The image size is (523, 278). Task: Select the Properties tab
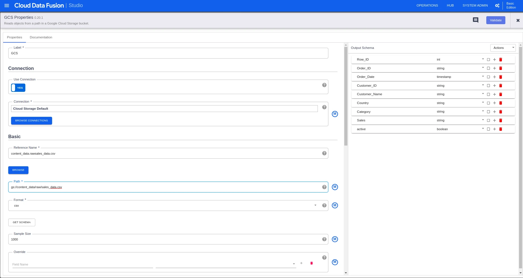15,37
